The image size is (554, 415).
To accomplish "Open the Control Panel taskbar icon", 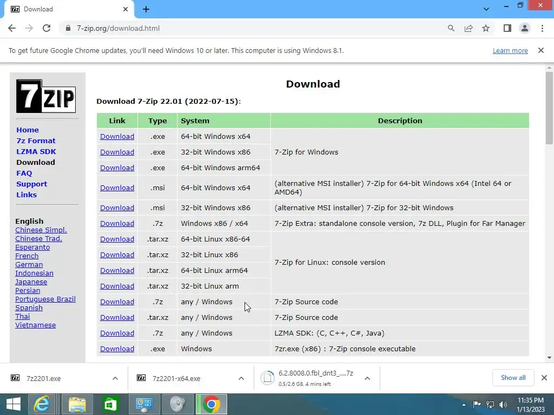I will click(144, 404).
